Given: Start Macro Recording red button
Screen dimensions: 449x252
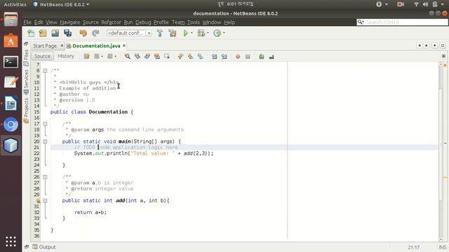Looking at the screenshot, I should 238,57.
